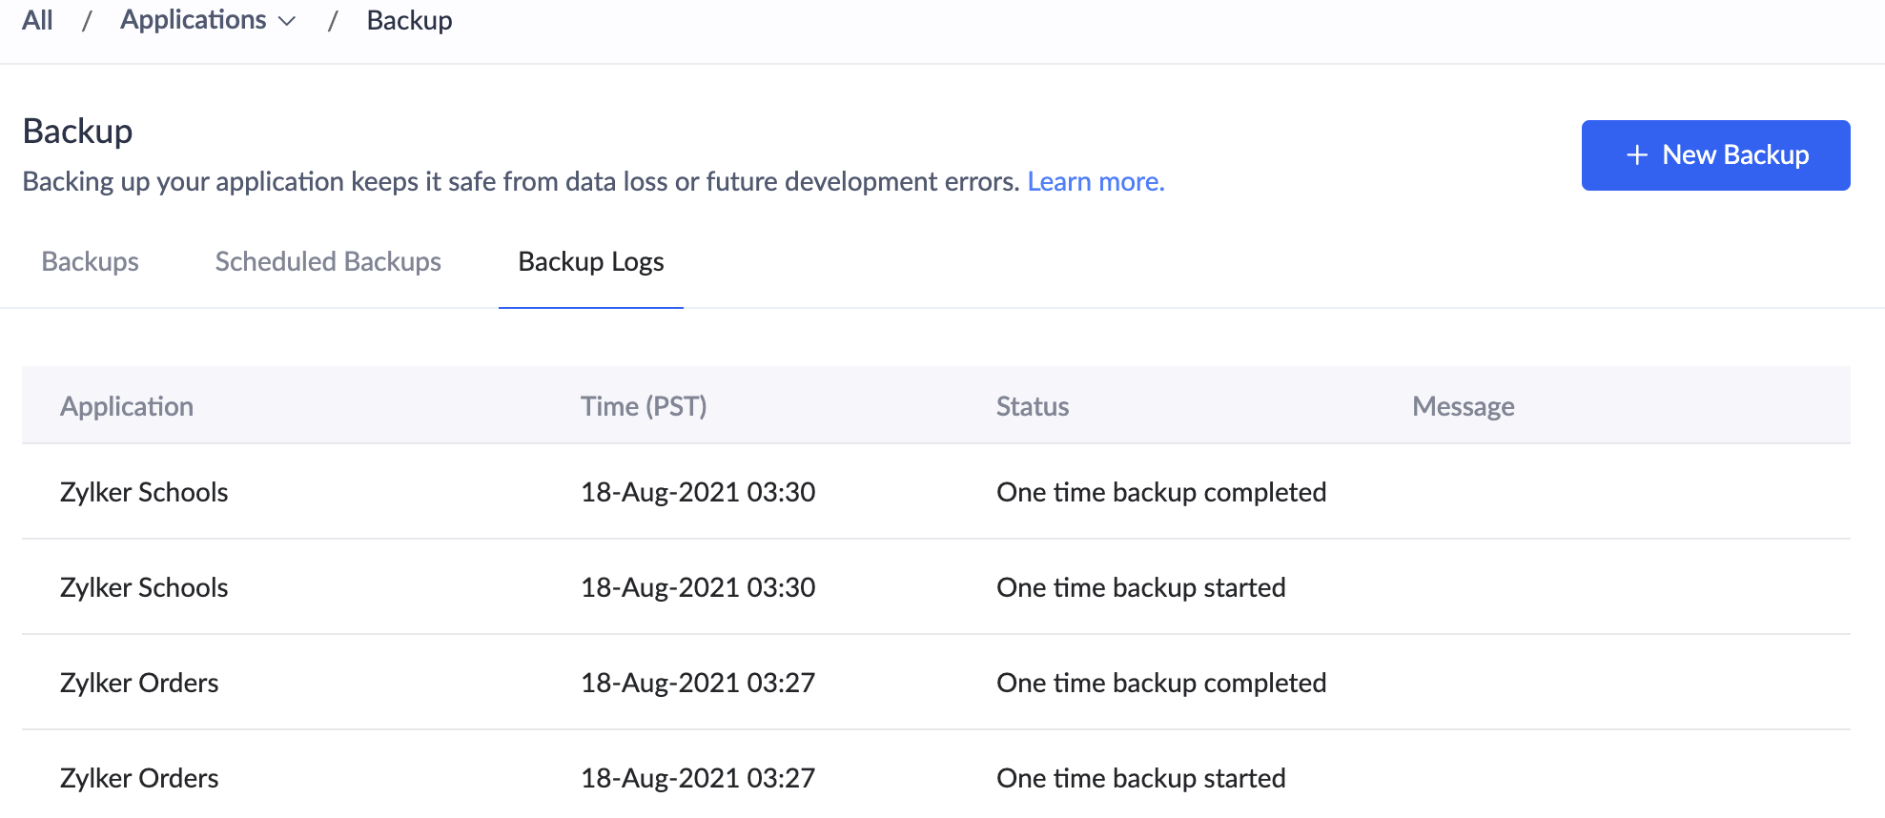Click the Backup page heading
The width and height of the screenshot is (1885, 818).
pos(77,131)
